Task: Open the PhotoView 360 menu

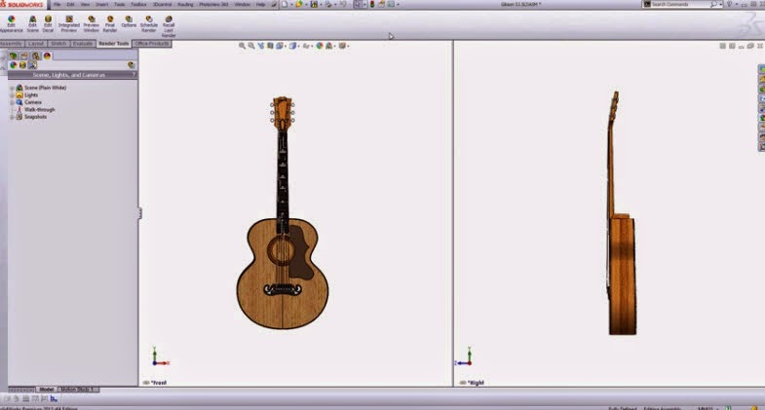Action: coord(213,5)
